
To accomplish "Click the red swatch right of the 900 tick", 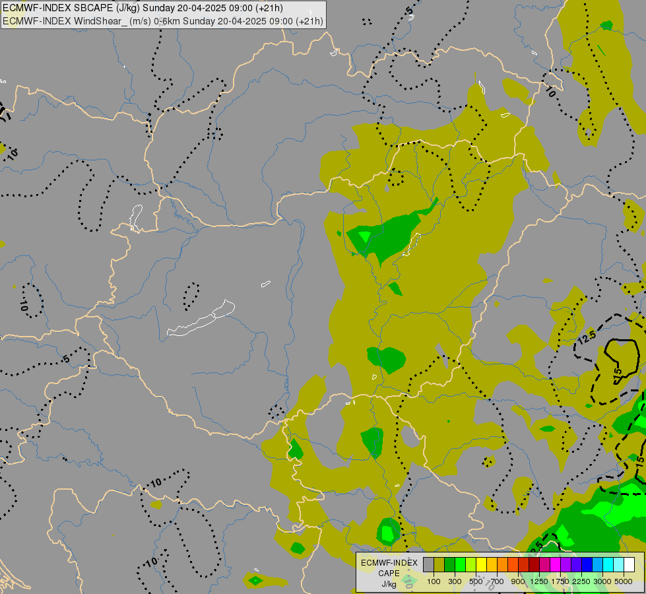I will click(524, 565).
